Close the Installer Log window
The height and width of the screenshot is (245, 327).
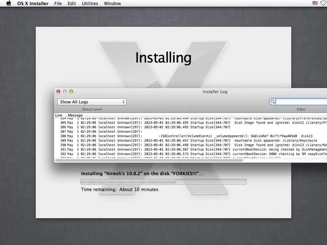click(59, 92)
